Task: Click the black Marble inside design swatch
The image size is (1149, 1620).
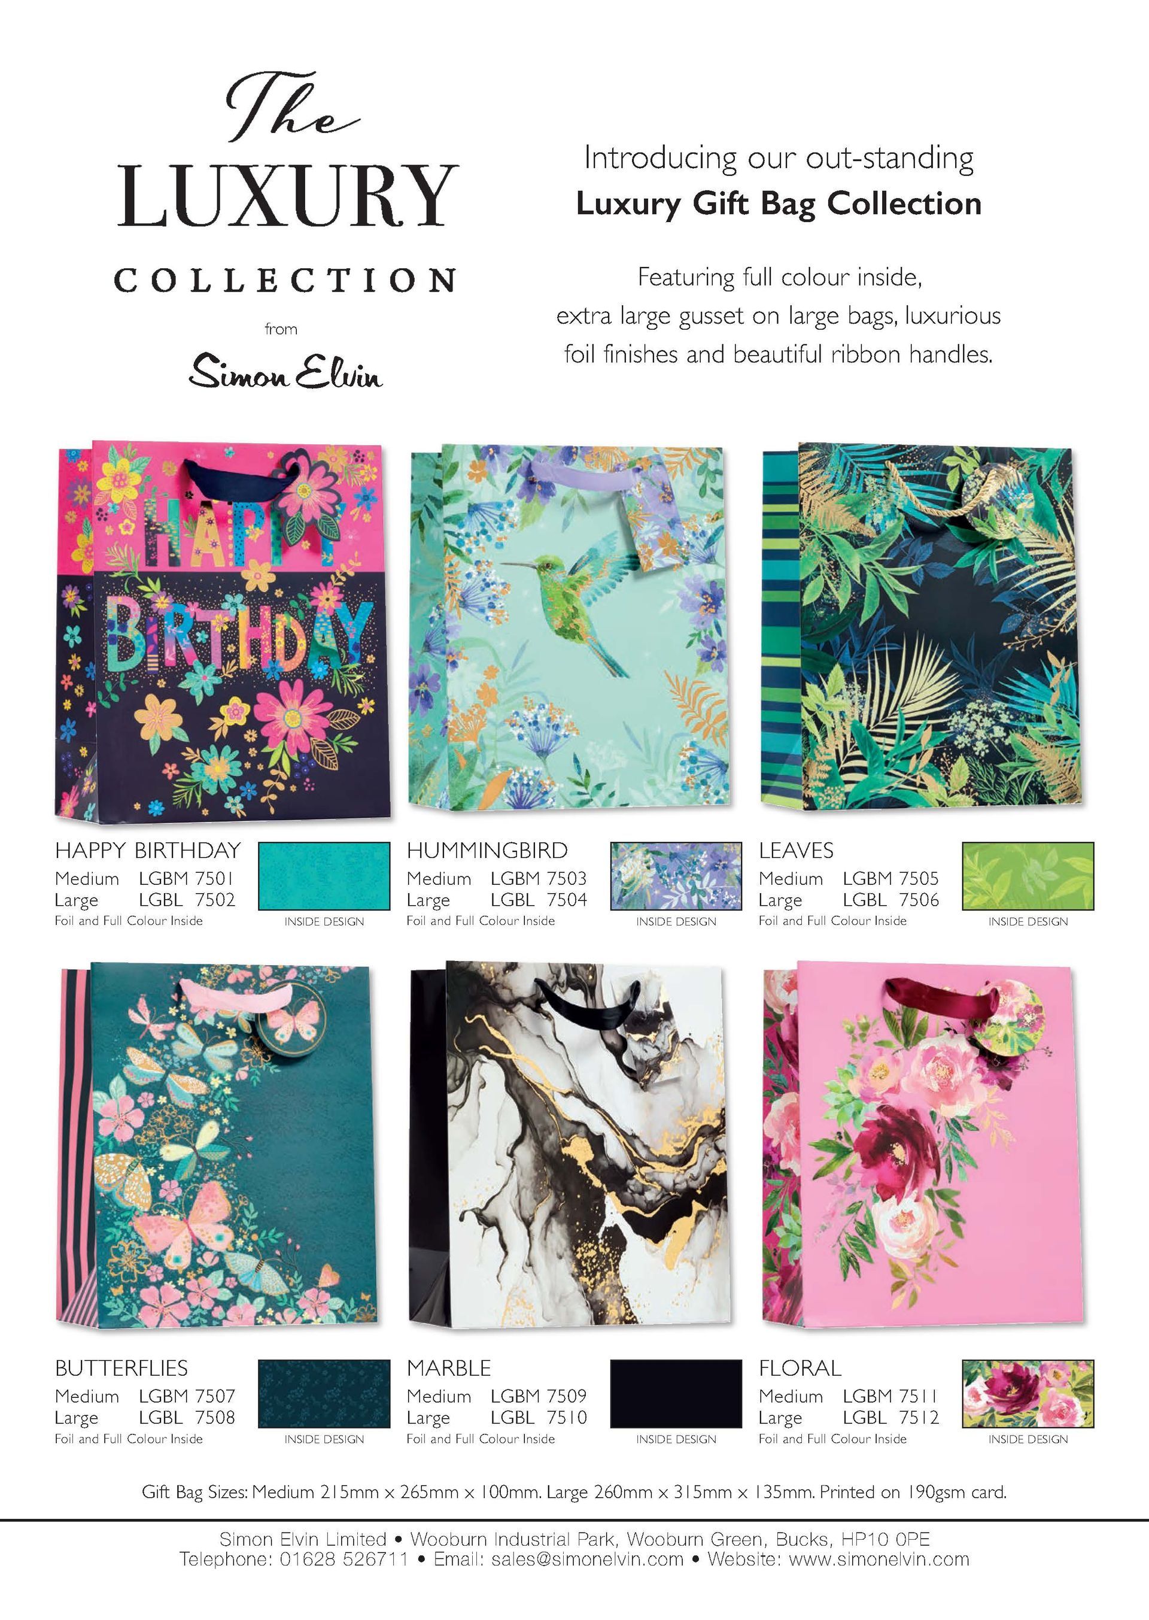Action: 676,1394
